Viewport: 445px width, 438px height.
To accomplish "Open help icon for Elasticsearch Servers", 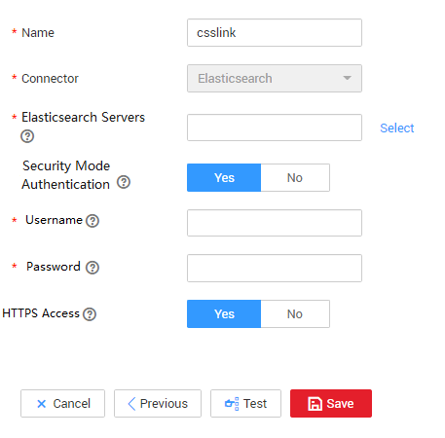I will [27, 136].
